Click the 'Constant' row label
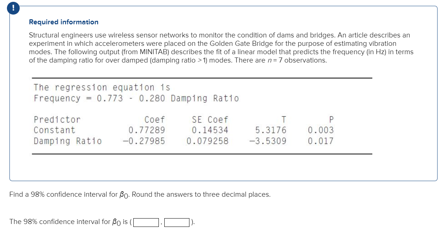Screen dimensions: 443x232 (54, 130)
